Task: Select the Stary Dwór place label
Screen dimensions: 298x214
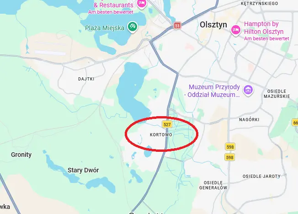Action: click(x=83, y=170)
